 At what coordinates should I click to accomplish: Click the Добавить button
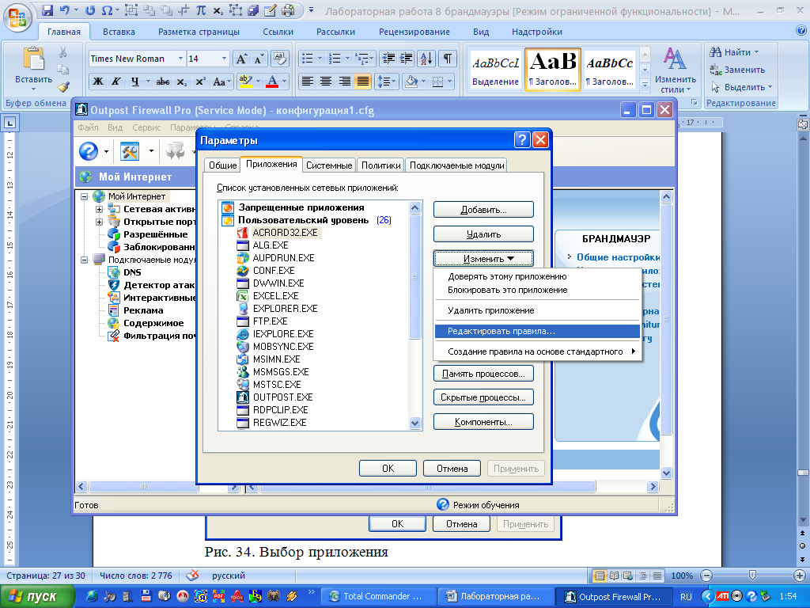[483, 210]
